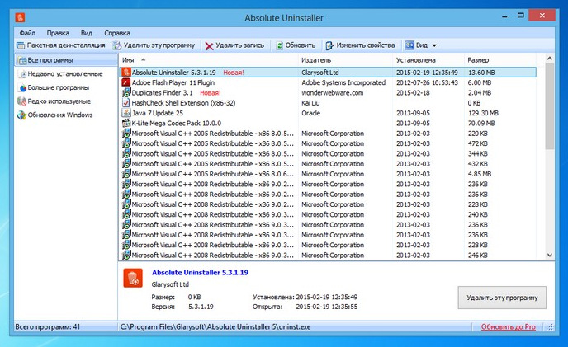Sort list by the Издатель column header
The image size is (568, 347).
point(345,60)
